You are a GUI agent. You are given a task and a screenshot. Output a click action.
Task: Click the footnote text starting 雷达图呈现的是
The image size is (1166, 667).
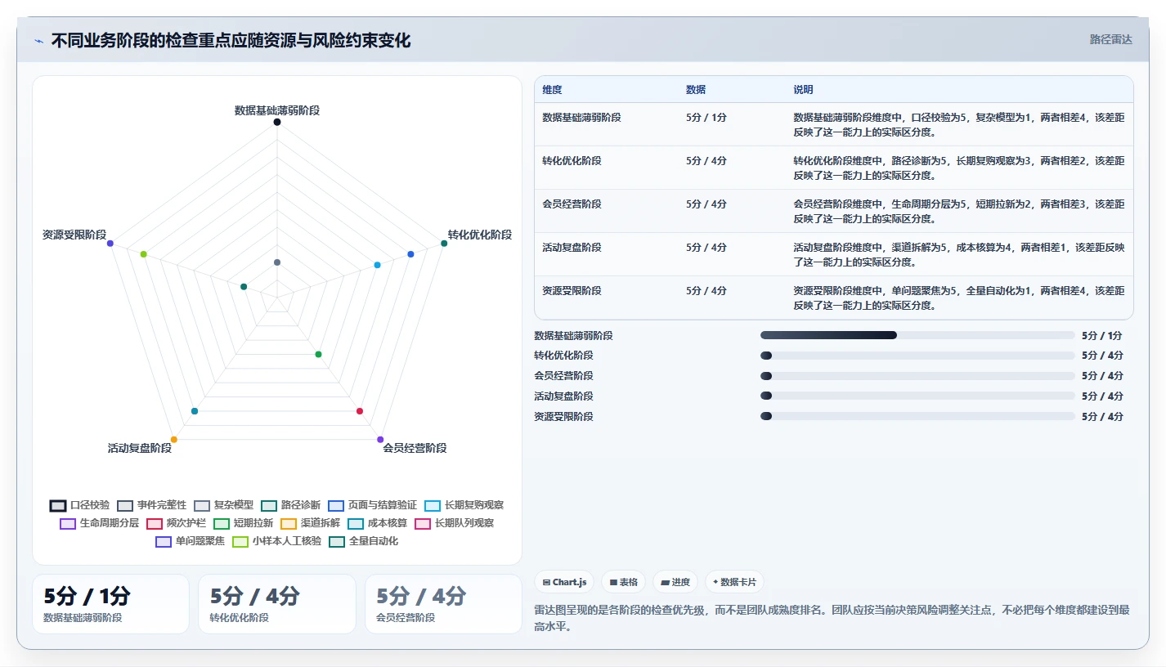coord(832,620)
